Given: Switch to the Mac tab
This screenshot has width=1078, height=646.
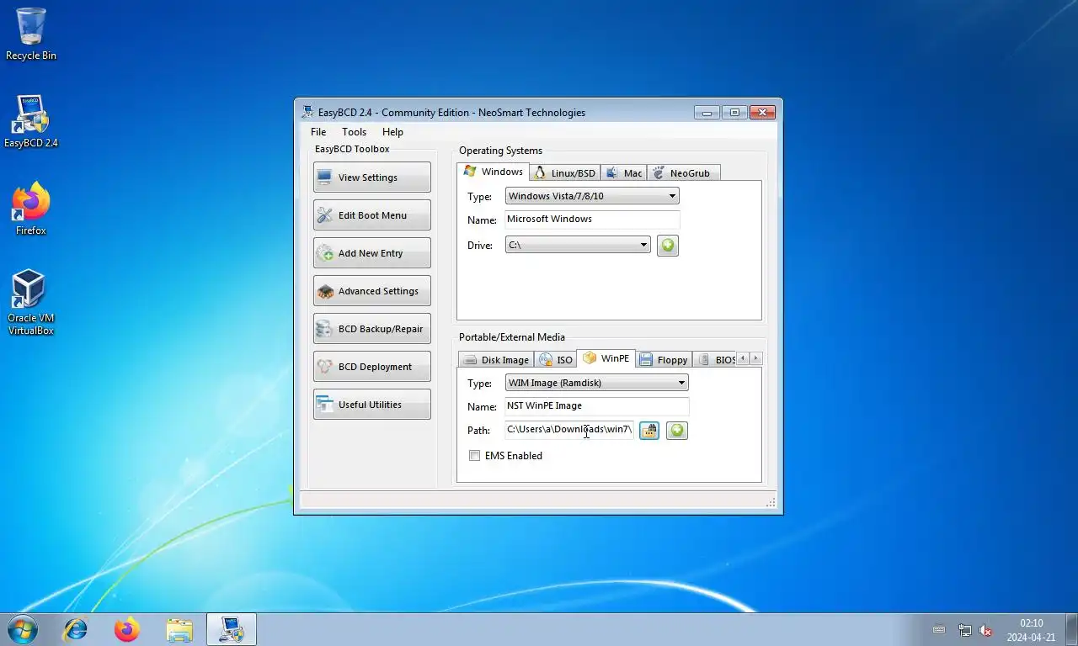Looking at the screenshot, I should click(624, 173).
